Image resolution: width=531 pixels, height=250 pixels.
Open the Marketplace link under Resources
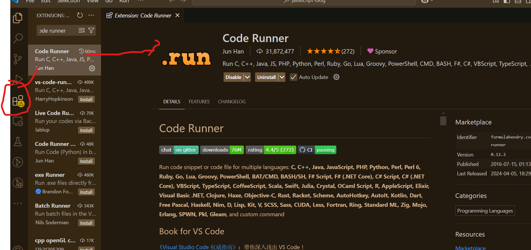(470, 248)
